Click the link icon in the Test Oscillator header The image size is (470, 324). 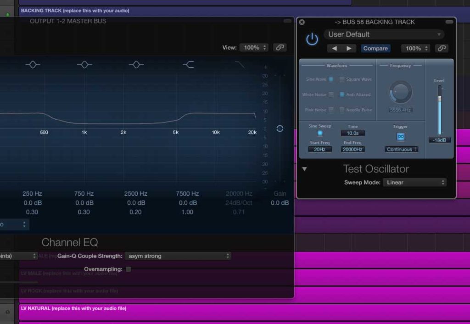[x=442, y=48]
